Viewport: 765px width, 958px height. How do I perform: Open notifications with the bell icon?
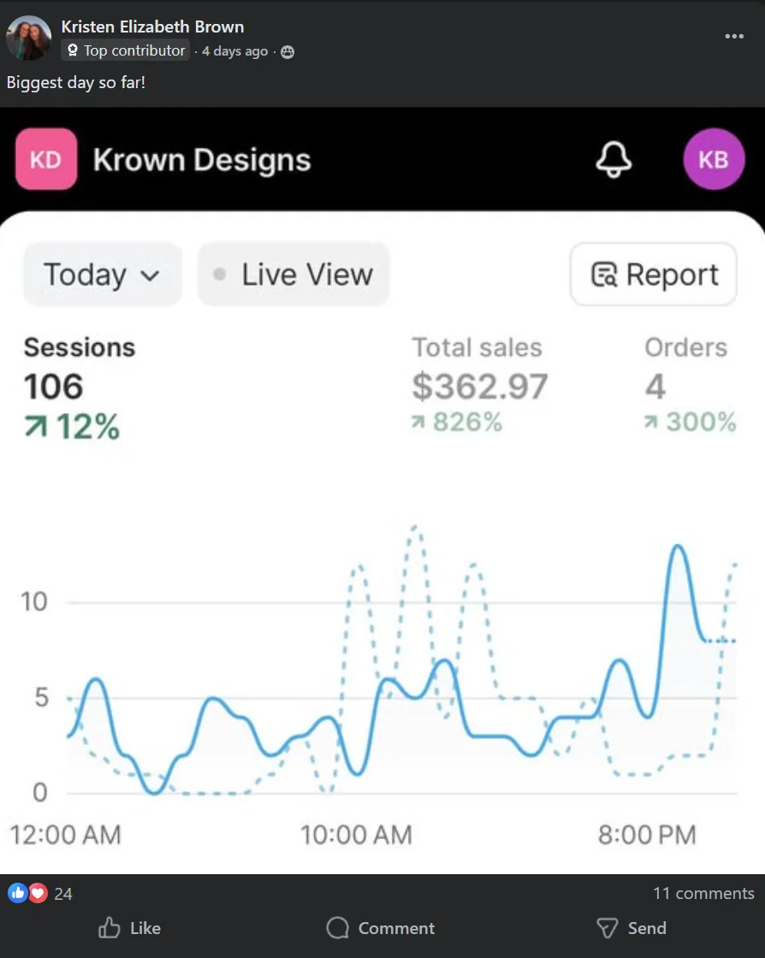point(614,159)
